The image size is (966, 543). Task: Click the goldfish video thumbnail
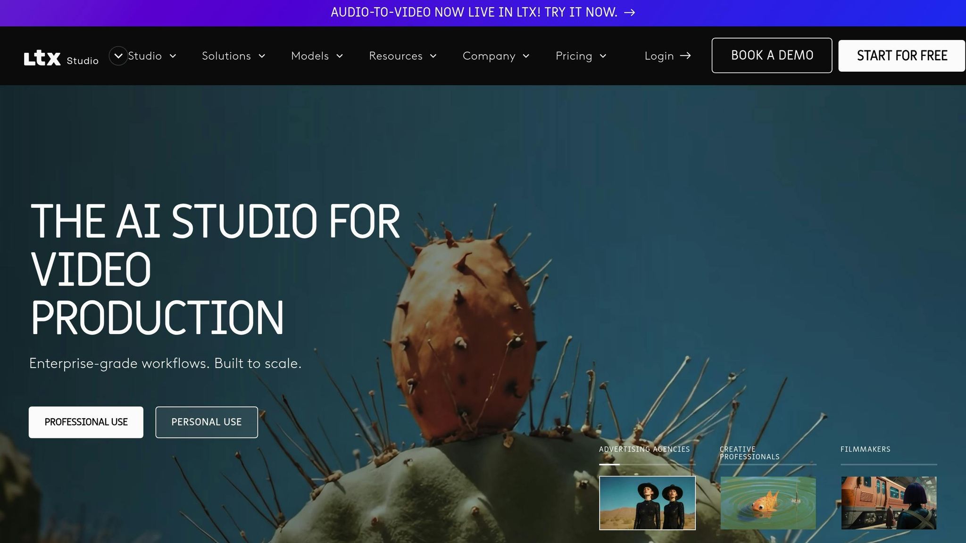click(768, 502)
